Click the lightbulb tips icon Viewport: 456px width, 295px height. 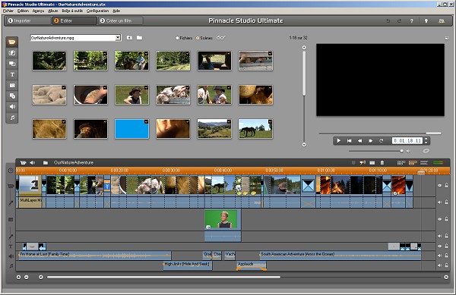[x=426, y=21]
